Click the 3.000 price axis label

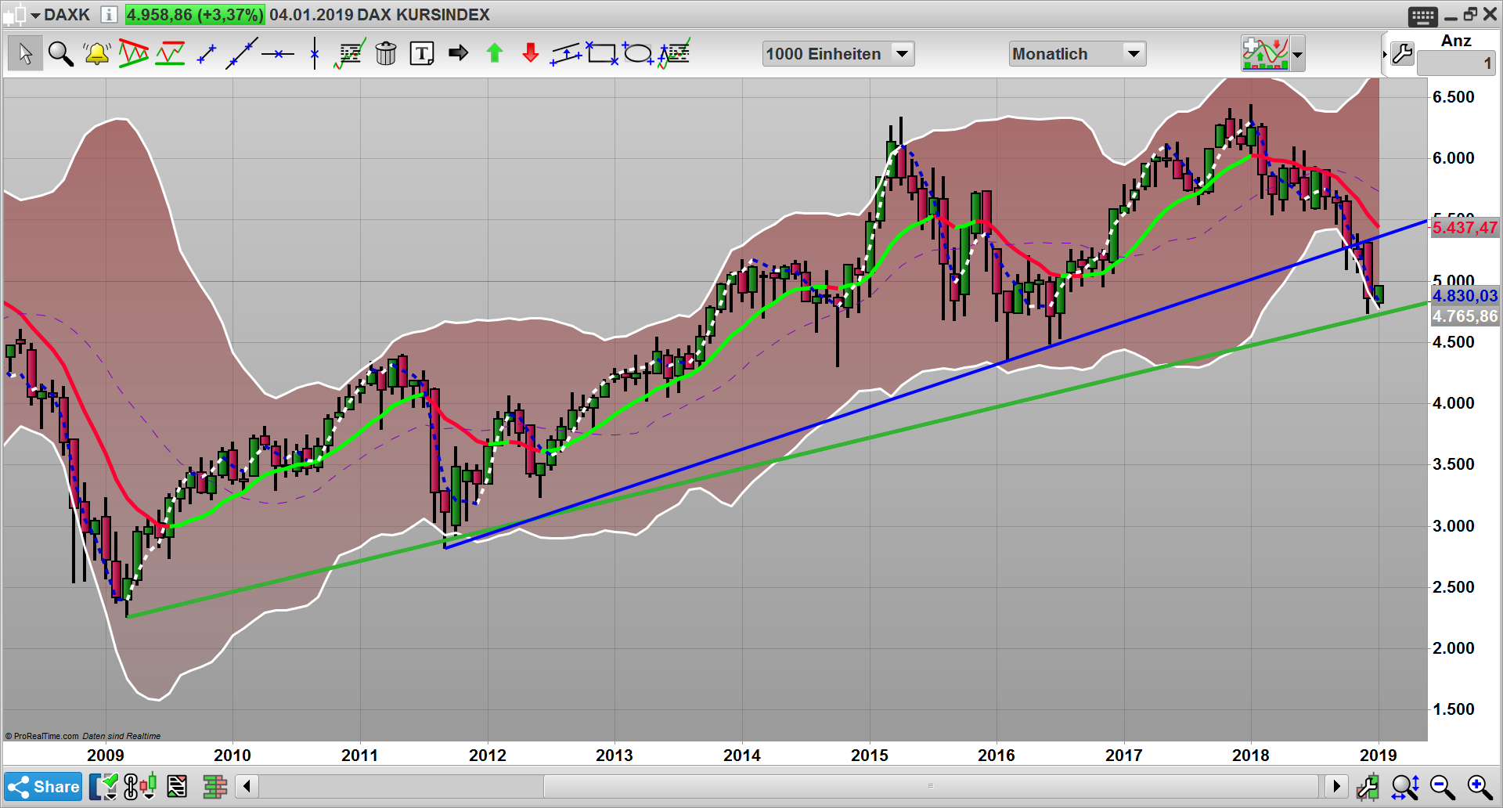coord(1453,525)
